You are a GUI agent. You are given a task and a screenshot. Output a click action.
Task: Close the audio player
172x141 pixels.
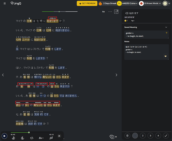point(59,136)
